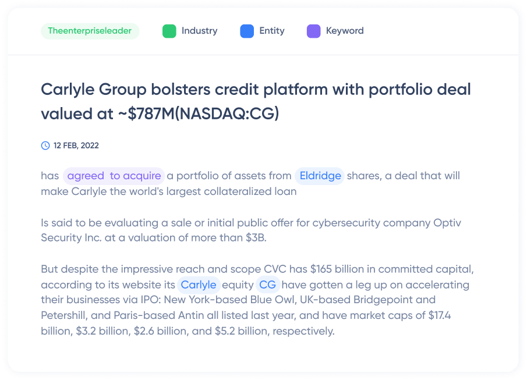527x380 pixels.
Task: Expand the 'agreed to acquire' keyword tag
Action: point(113,175)
